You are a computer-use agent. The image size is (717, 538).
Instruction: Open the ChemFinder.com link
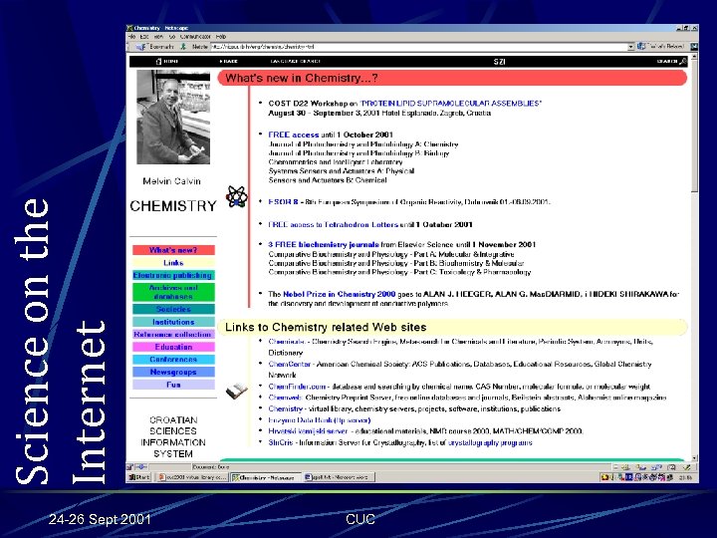tap(297, 387)
